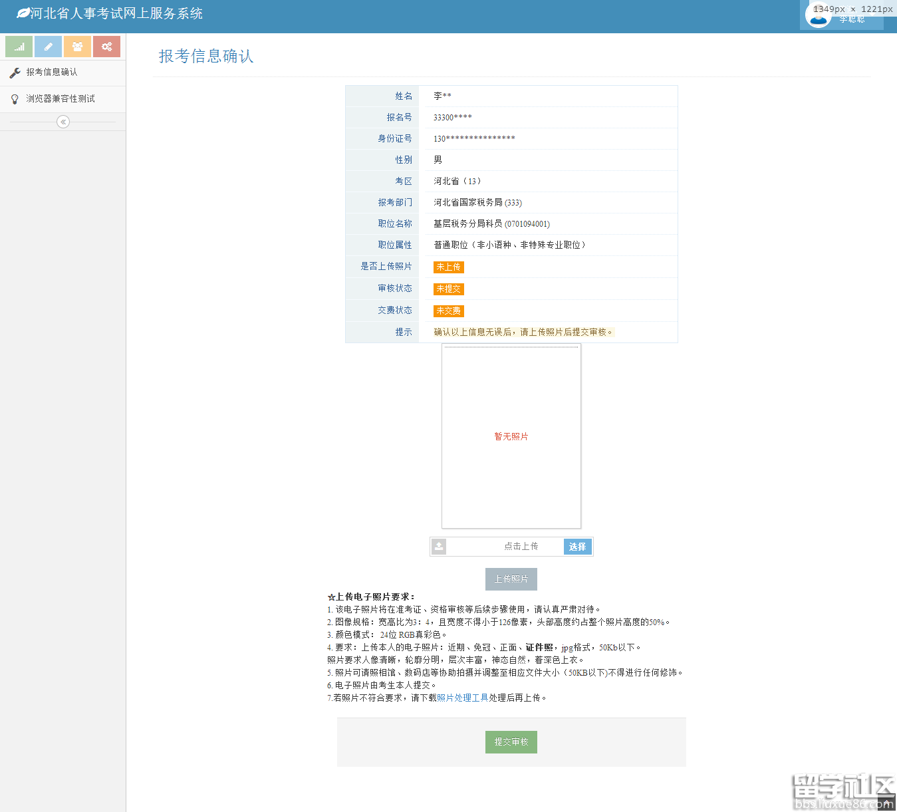Open the 照片处理工具 download link
The image size is (897, 812).
click(x=462, y=698)
